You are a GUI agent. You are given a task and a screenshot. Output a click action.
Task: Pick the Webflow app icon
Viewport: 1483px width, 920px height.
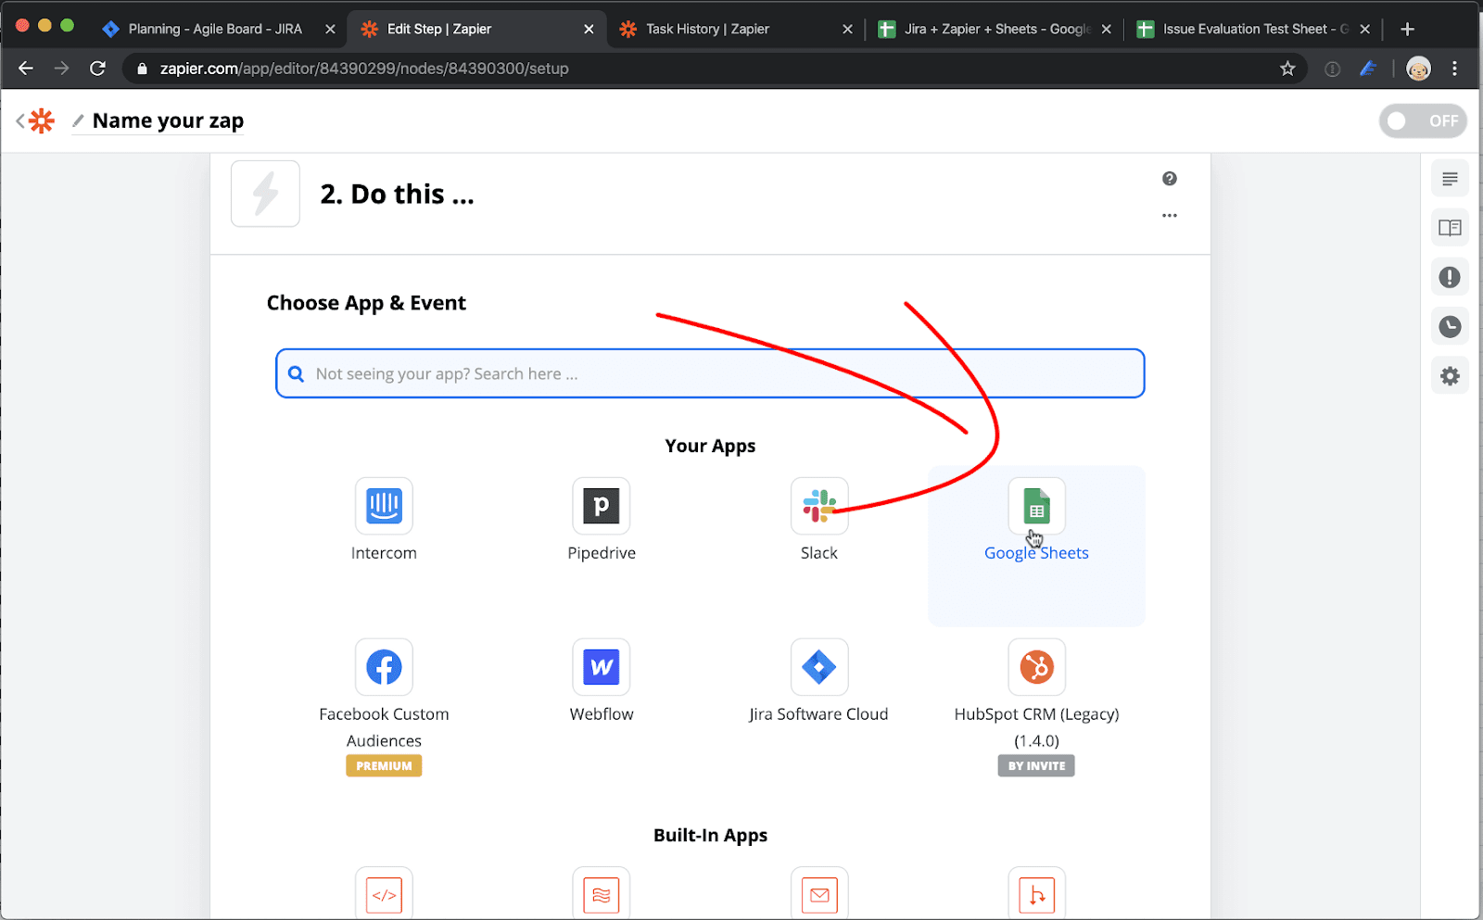point(602,667)
